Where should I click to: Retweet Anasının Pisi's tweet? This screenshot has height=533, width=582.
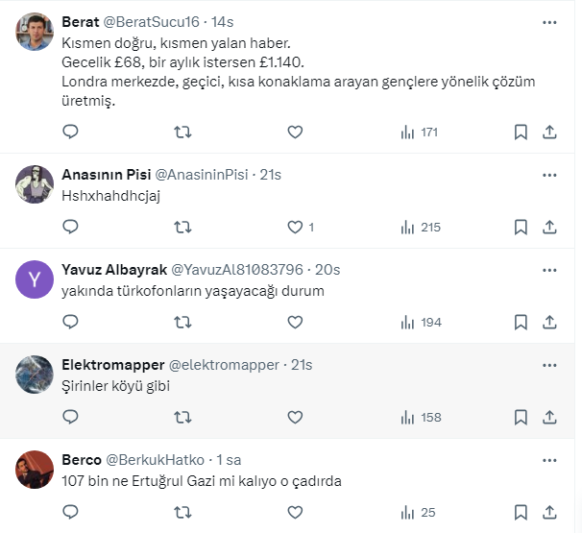pos(182,228)
